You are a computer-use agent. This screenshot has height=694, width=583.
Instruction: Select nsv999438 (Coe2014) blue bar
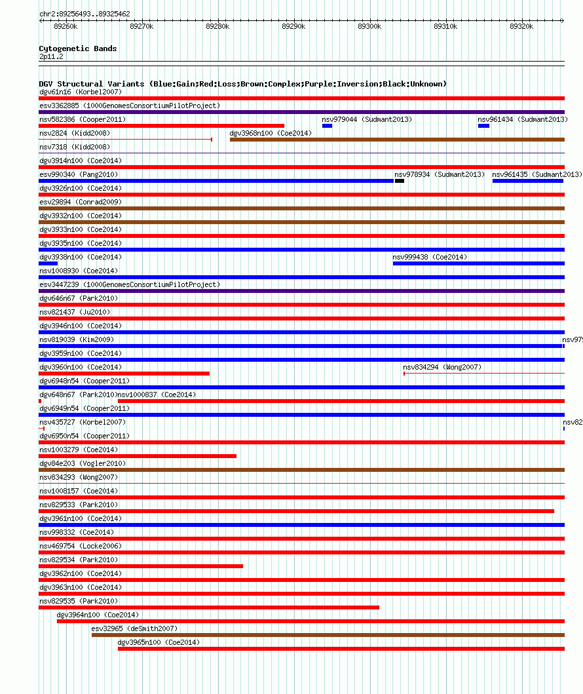coord(479,263)
